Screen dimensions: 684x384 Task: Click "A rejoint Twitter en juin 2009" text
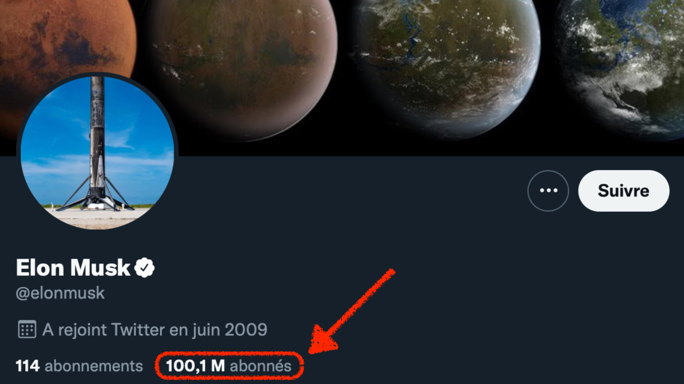155,330
